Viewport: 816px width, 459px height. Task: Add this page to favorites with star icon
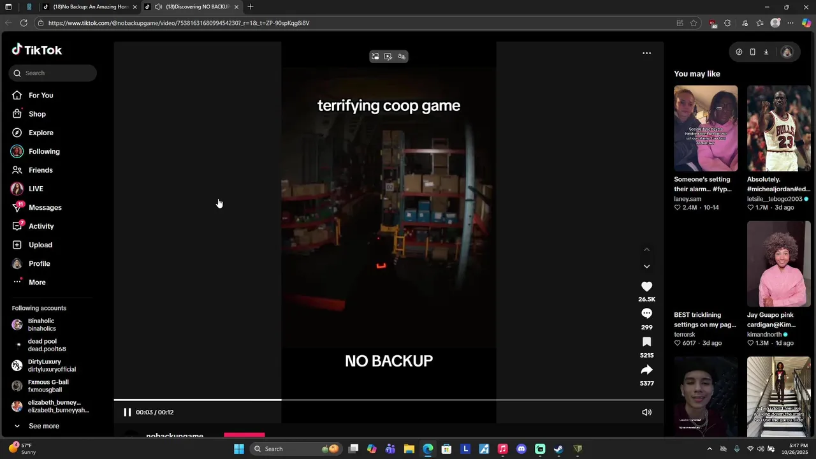click(x=694, y=23)
